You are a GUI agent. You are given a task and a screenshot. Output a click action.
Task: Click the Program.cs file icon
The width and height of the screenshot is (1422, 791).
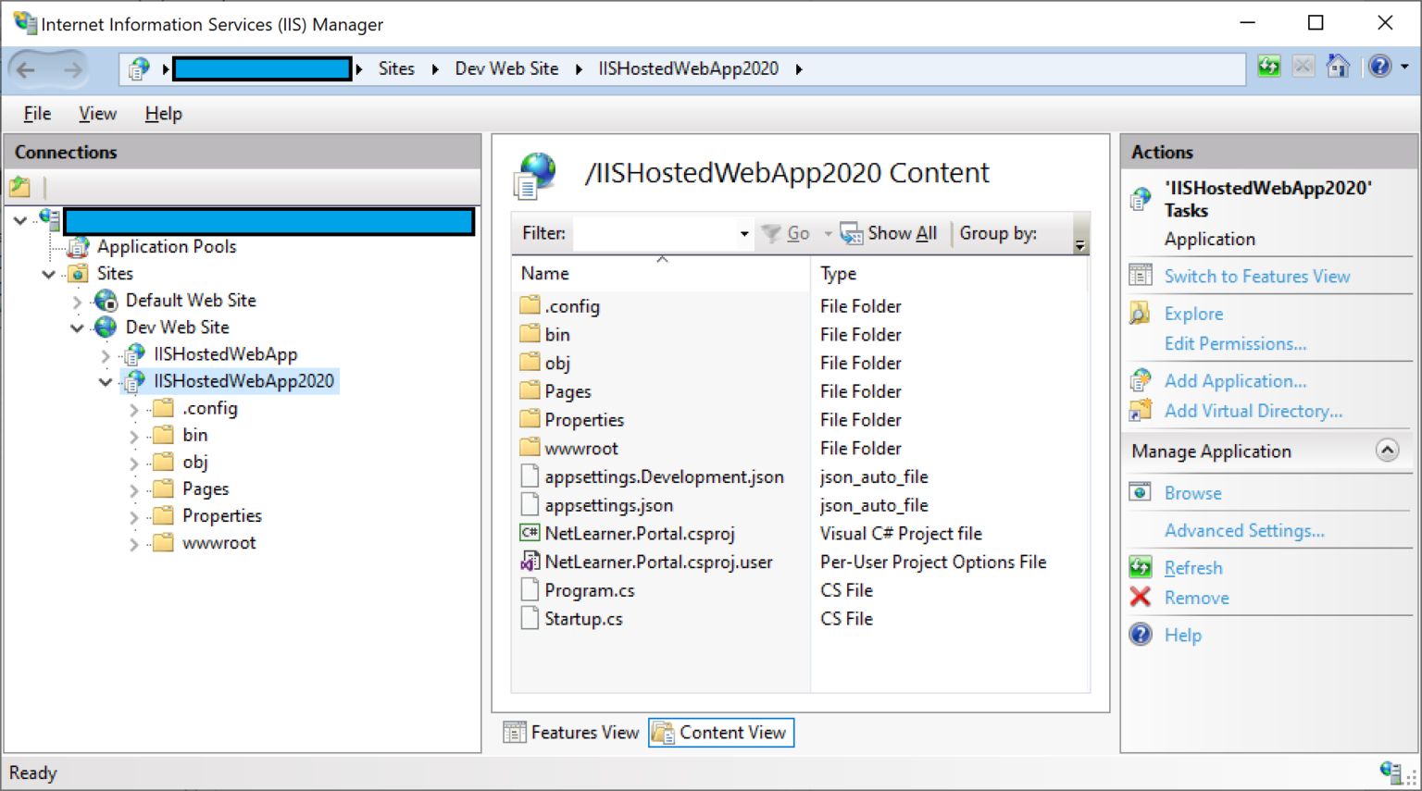[530, 590]
